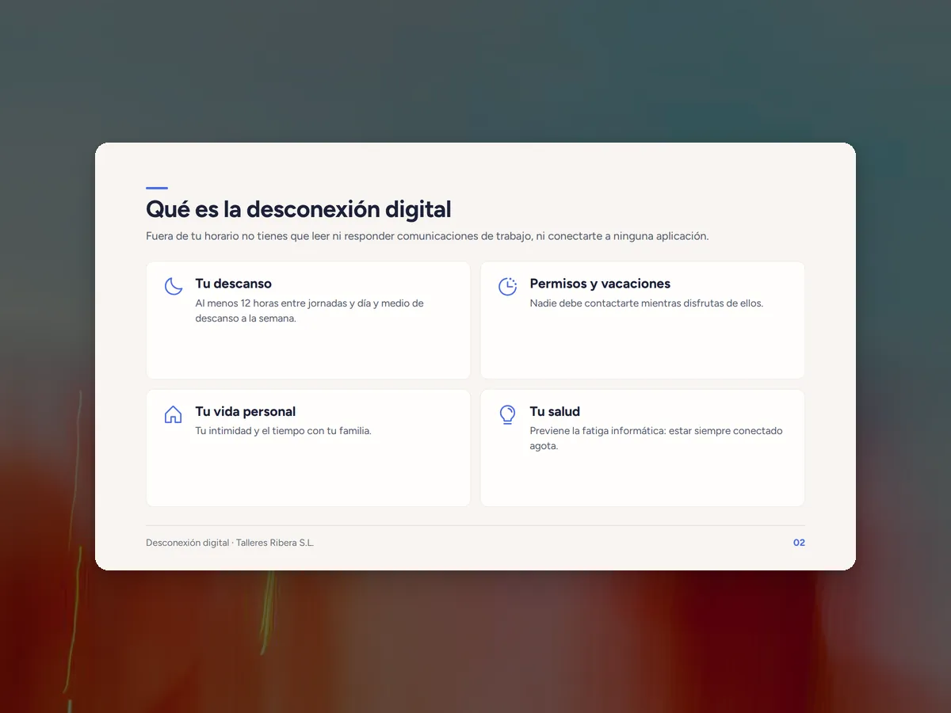
Task: Click the subtitle starting 'Fuera de tu horario'
Action: point(427,236)
